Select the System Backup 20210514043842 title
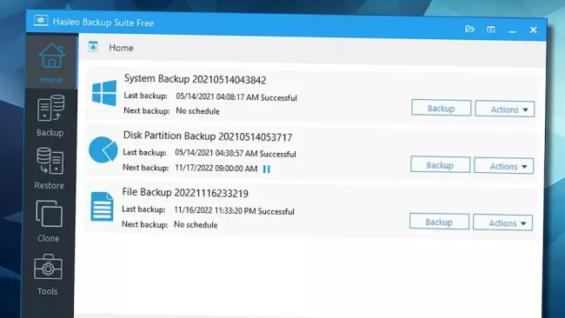The height and width of the screenshot is (318, 565). (x=195, y=79)
